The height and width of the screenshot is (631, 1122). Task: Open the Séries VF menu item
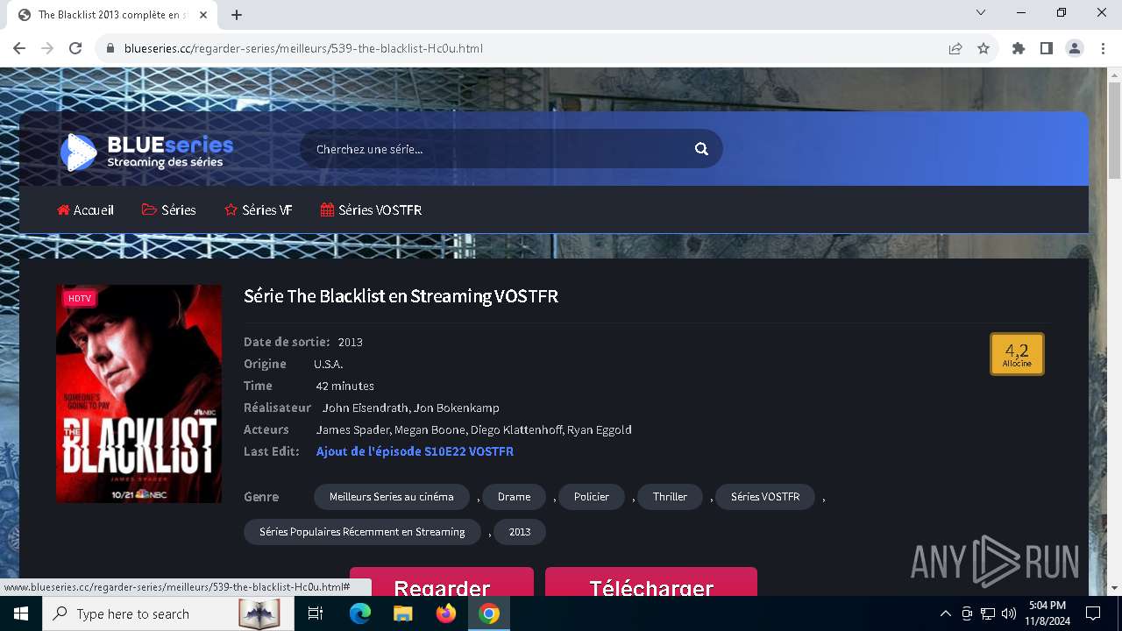pyautogui.click(x=259, y=210)
